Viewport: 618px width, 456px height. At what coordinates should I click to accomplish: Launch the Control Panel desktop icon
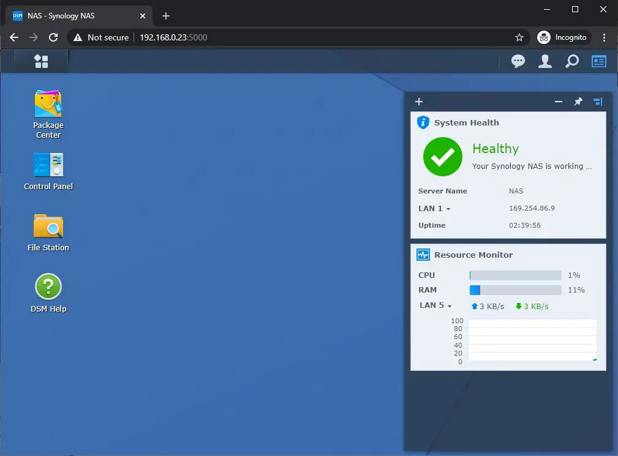pos(48,172)
